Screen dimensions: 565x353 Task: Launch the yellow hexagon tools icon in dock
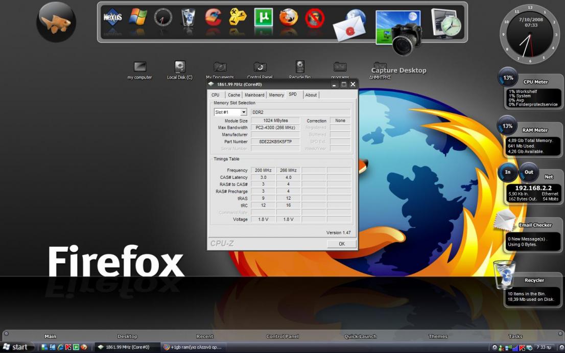238,17
